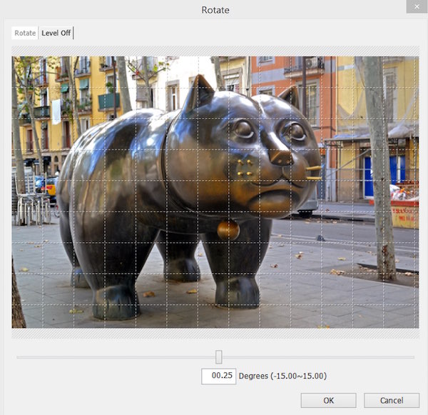The image size is (428, 415).
Task: Click the golden bell on the cat's collar
Action: point(228,229)
